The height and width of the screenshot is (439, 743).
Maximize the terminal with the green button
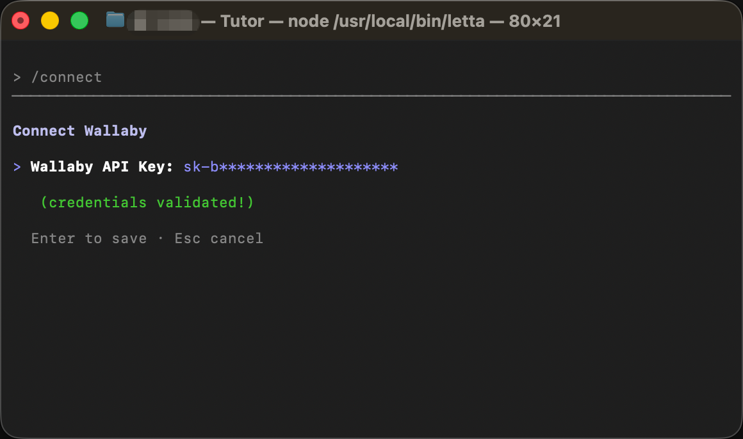[x=79, y=21]
